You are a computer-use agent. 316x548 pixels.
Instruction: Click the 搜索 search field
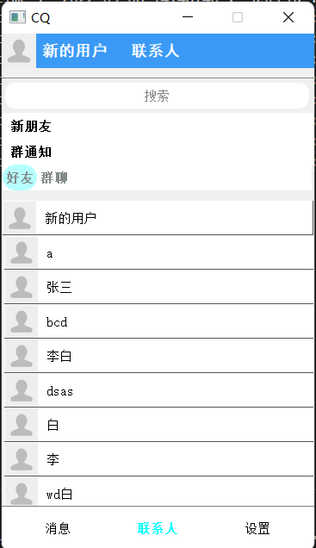coord(157,96)
